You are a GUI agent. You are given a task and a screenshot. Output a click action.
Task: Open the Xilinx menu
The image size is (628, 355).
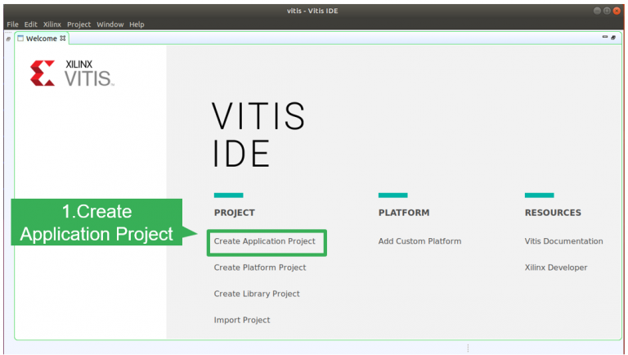[x=52, y=25]
